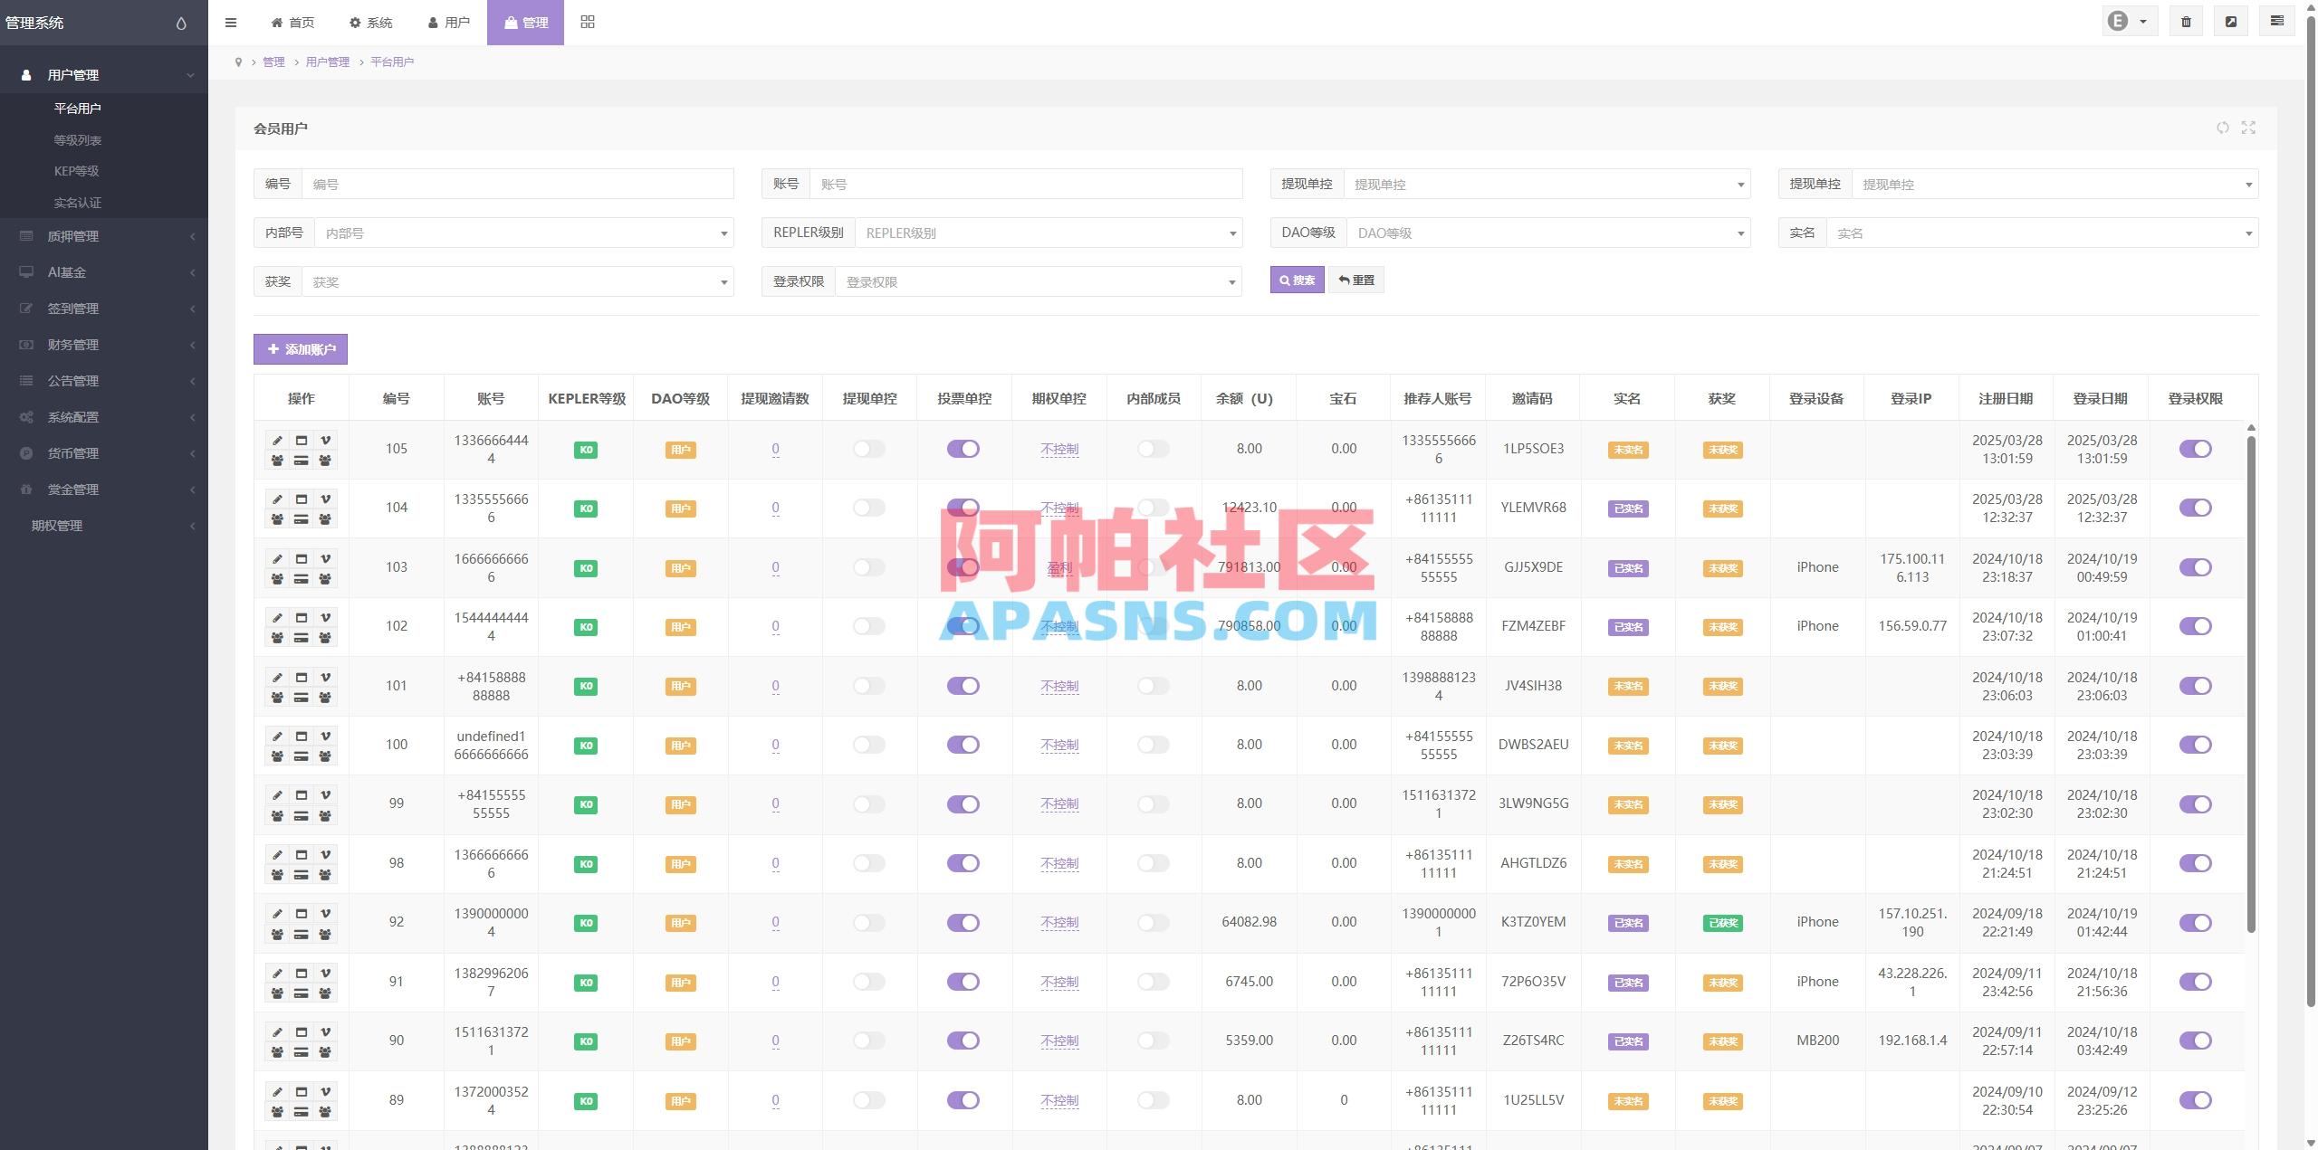Click the refresh icon in the 会员用户 panel header
The image size is (2318, 1150).
click(x=2222, y=128)
